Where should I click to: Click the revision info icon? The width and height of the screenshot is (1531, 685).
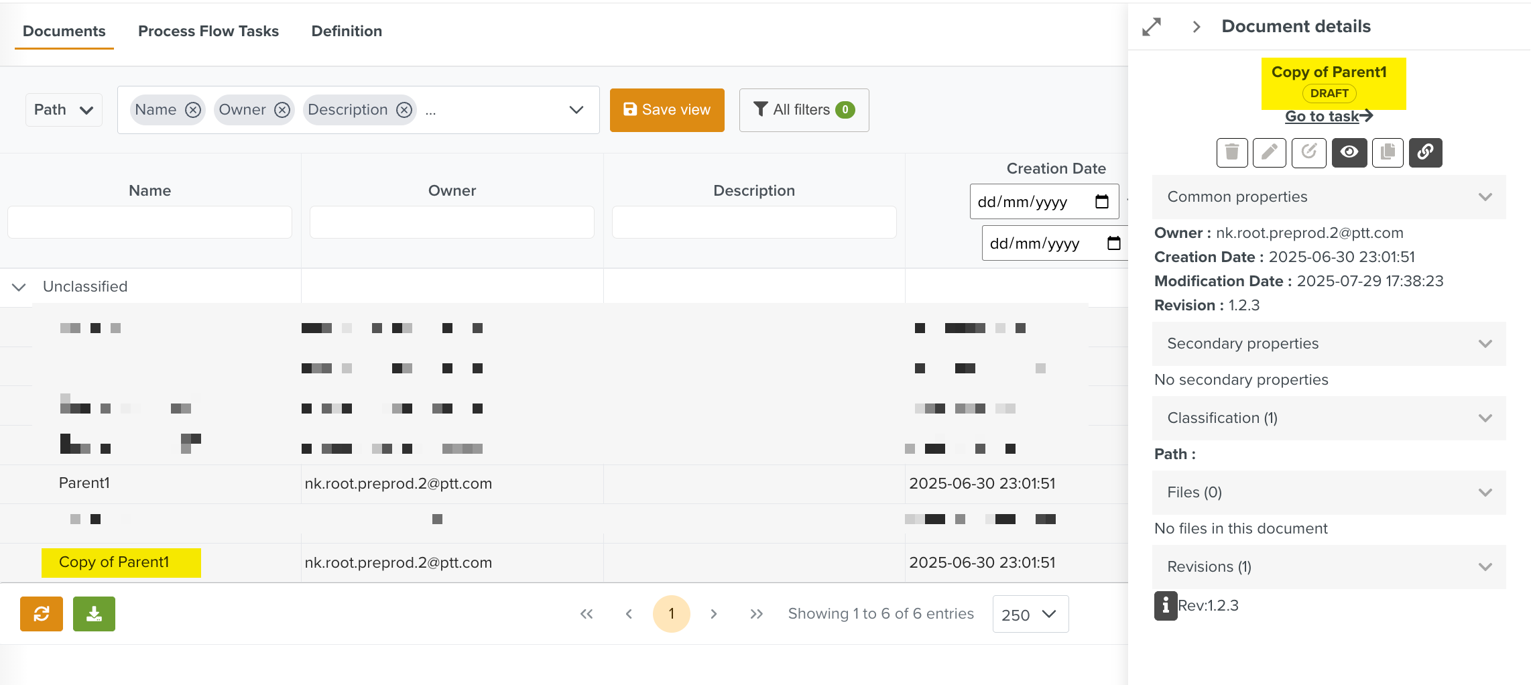[1165, 606]
